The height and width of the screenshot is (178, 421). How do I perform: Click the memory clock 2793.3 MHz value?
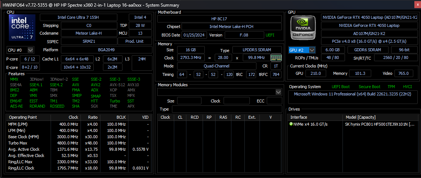[x=191, y=57]
